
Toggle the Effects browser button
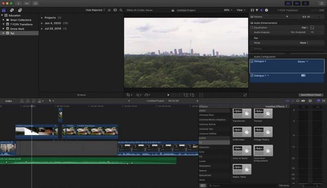(x=318, y=101)
